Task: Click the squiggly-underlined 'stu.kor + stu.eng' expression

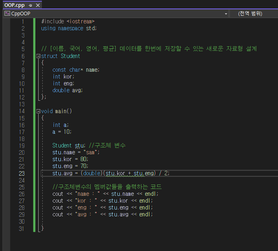Action: [x=130, y=173]
